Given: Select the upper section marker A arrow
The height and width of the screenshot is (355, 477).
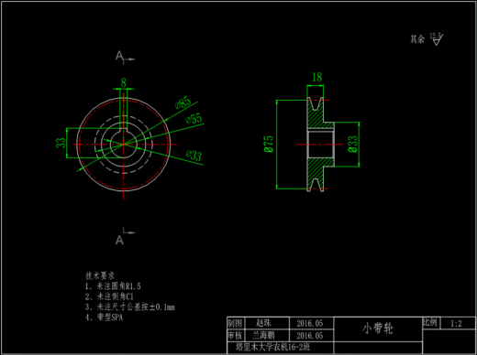Looking at the screenshot, I should [x=125, y=58].
